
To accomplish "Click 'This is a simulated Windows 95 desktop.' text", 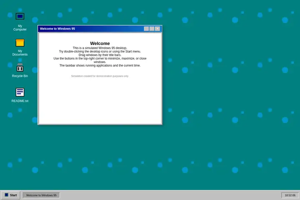I will (100, 48).
